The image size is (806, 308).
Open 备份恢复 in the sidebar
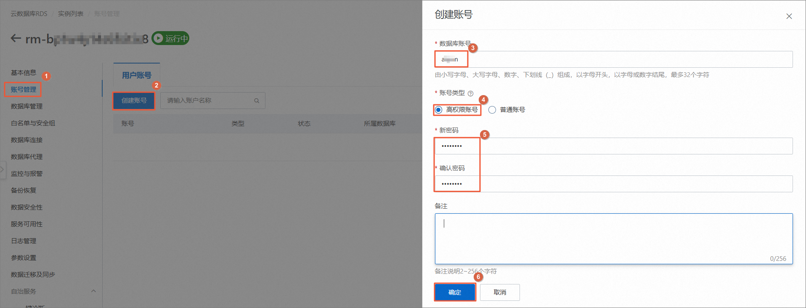coord(24,191)
